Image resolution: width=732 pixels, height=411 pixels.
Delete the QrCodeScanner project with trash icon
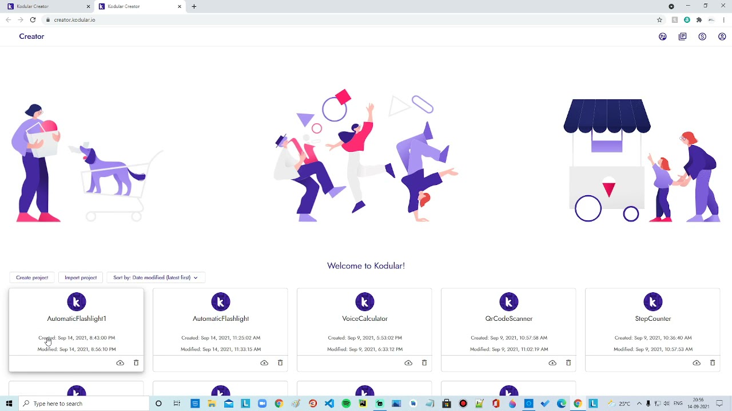[568, 362]
